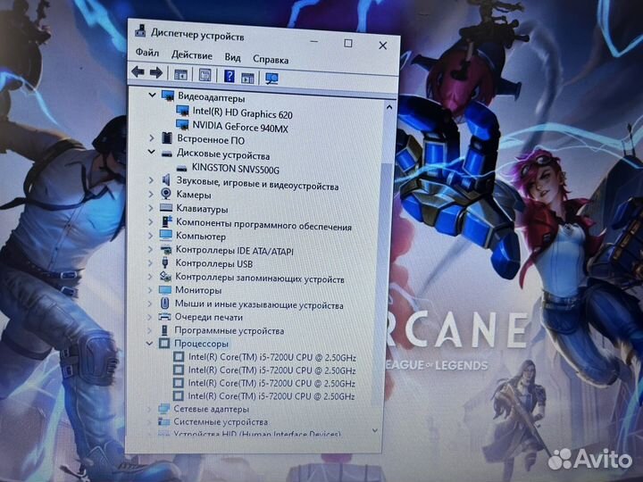This screenshot has width=643, height=482.
Task: Click the device tree scrollbar down arrow
Action: [374, 430]
